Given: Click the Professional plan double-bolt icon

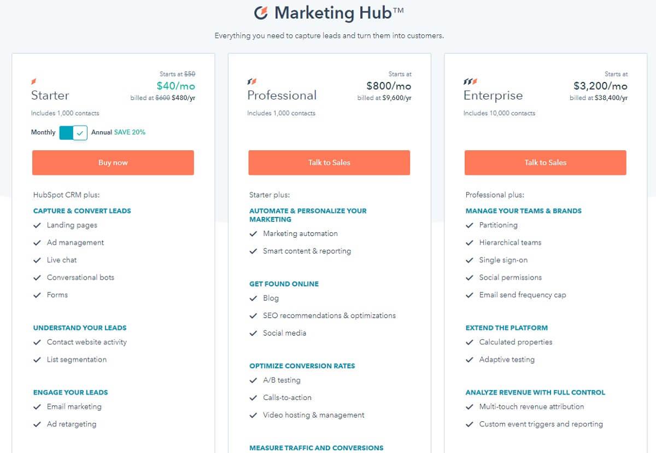Looking at the screenshot, I should [x=251, y=81].
